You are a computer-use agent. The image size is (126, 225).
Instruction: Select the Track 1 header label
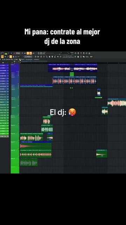tap(13, 65)
